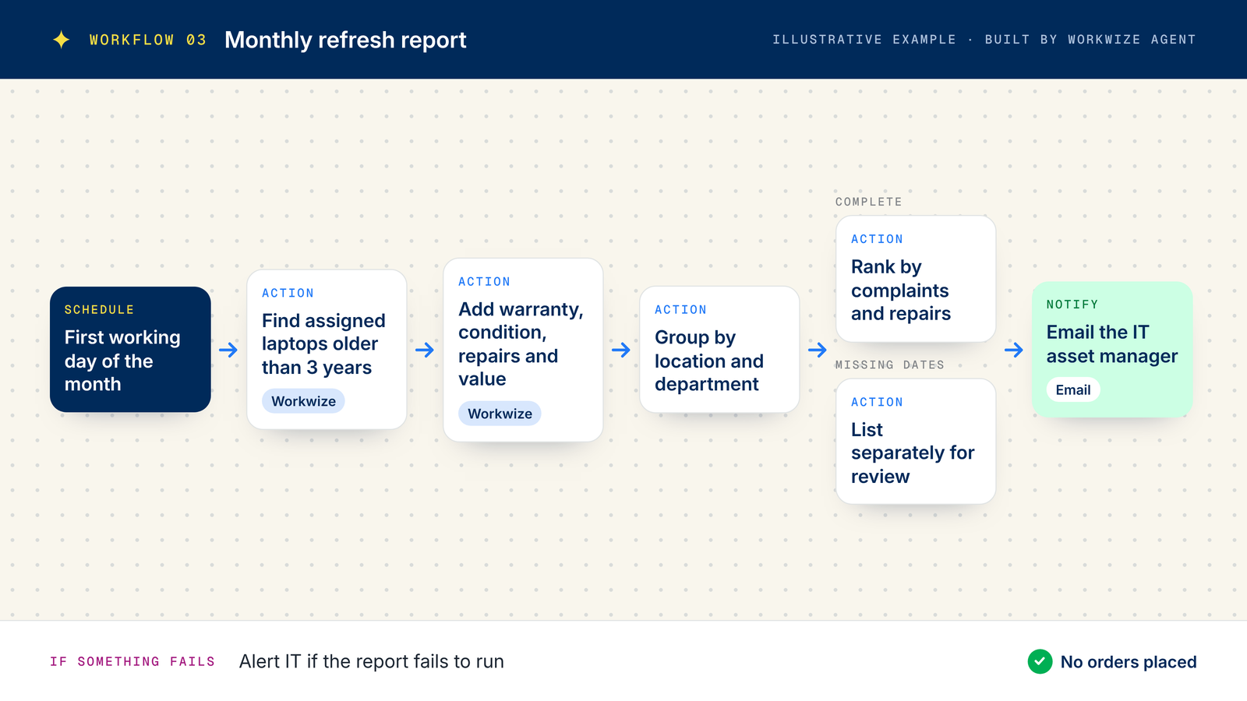Click the Email tag in Notify card
The image size is (1247, 701).
pos(1072,389)
